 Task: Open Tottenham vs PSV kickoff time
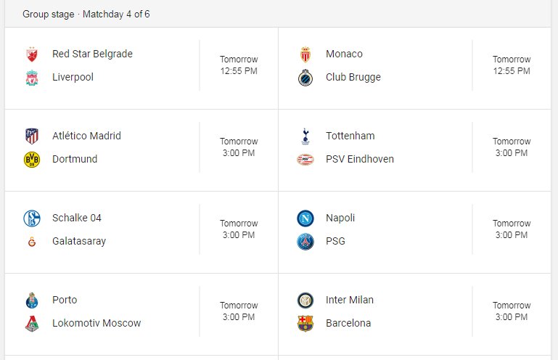click(x=512, y=147)
